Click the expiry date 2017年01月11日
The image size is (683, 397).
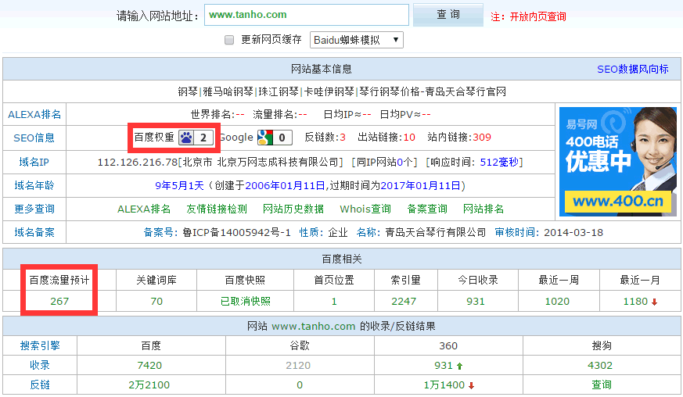(420, 186)
